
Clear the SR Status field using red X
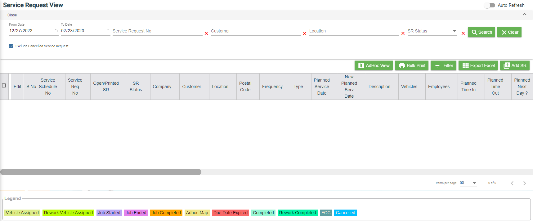(x=463, y=33)
